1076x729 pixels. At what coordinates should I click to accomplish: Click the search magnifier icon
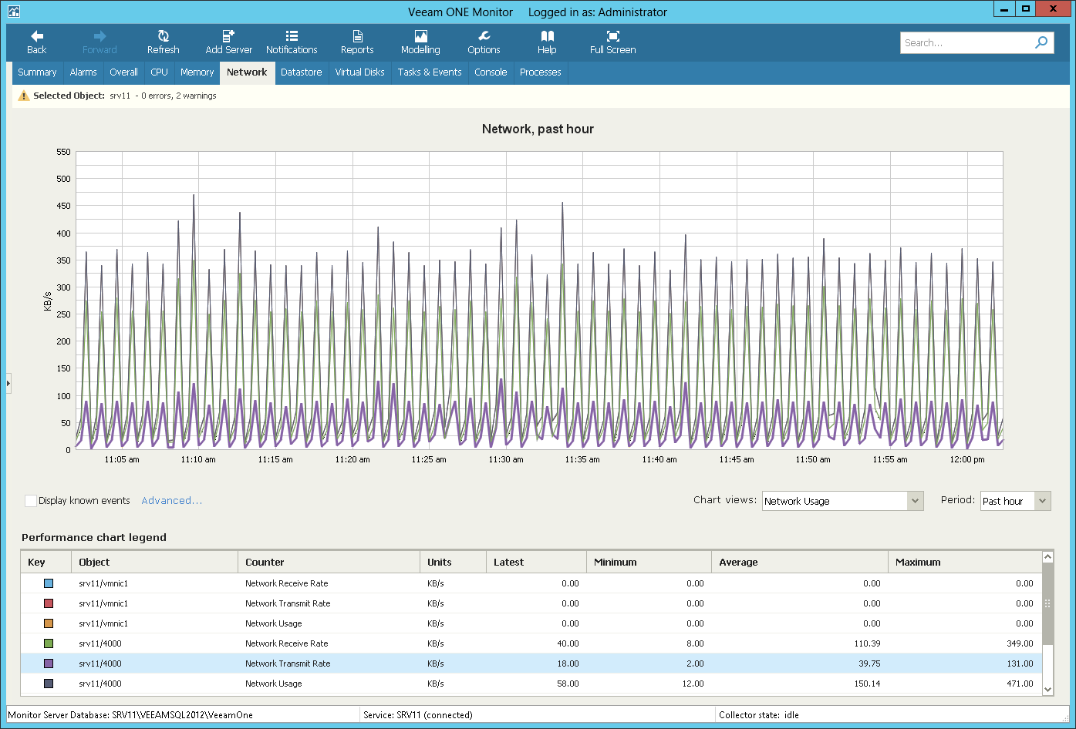click(x=1041, y=42)
